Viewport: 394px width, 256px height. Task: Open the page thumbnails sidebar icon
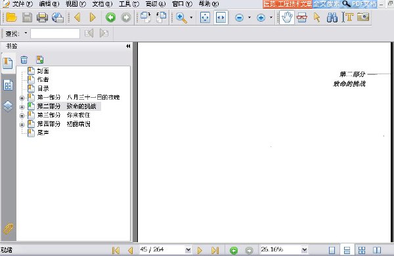point(8,85)
